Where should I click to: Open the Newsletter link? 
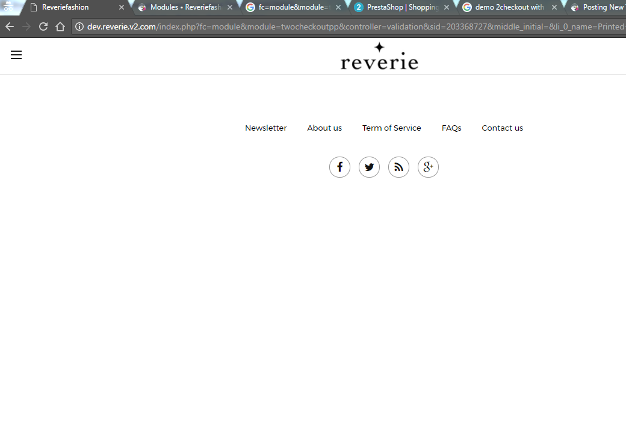point(266,128)
